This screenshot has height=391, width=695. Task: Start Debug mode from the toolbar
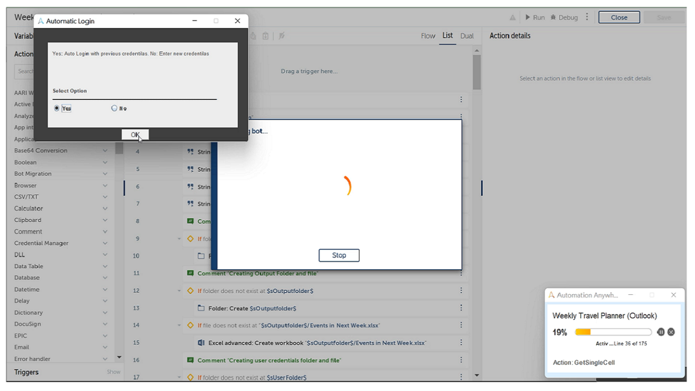(x=564, y=17)
